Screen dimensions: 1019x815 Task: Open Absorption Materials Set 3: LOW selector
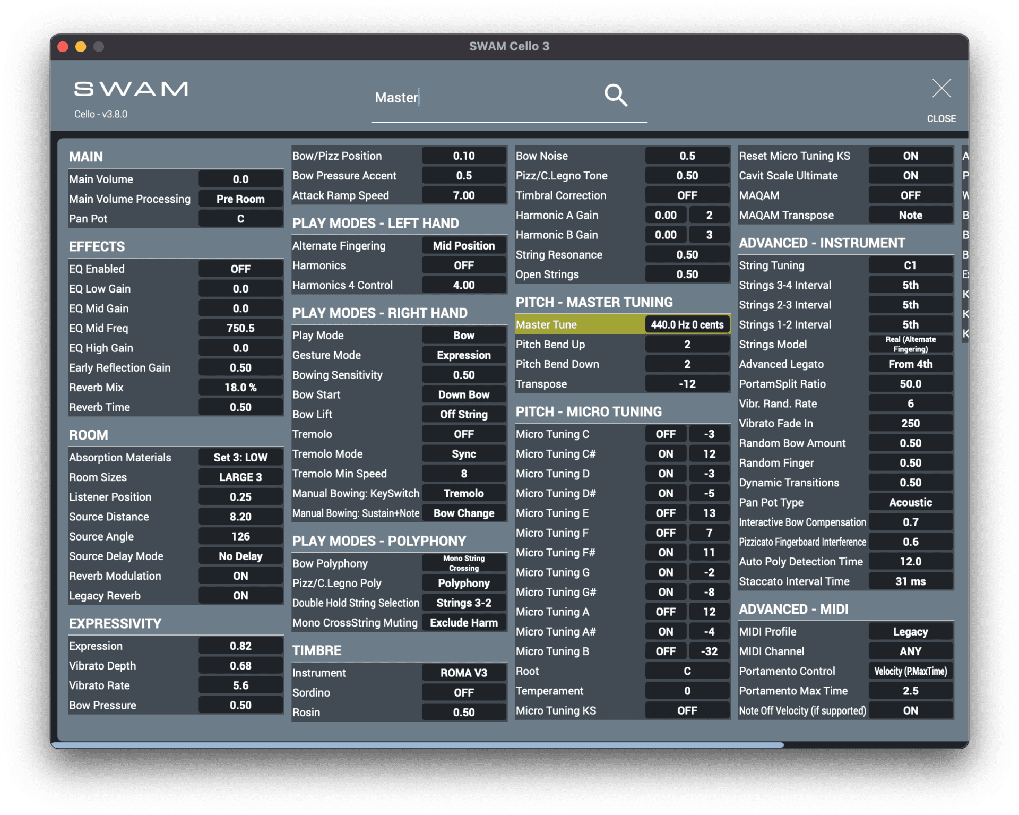[x=240, y=457]
